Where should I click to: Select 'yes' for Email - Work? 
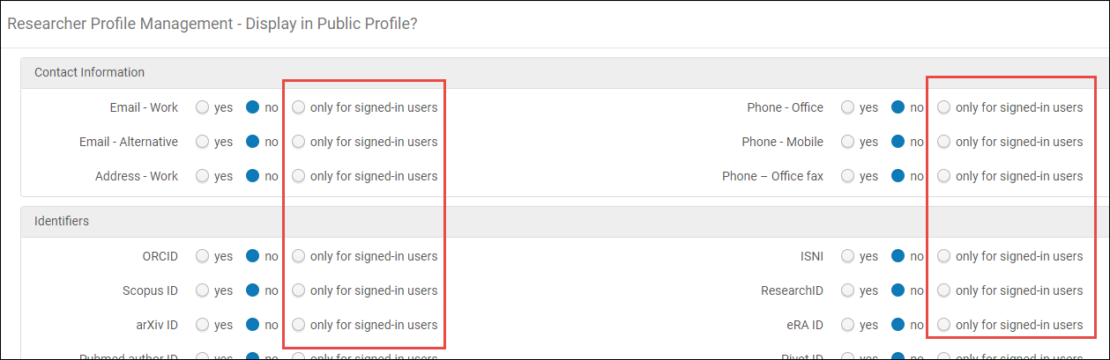pos(203,107)
